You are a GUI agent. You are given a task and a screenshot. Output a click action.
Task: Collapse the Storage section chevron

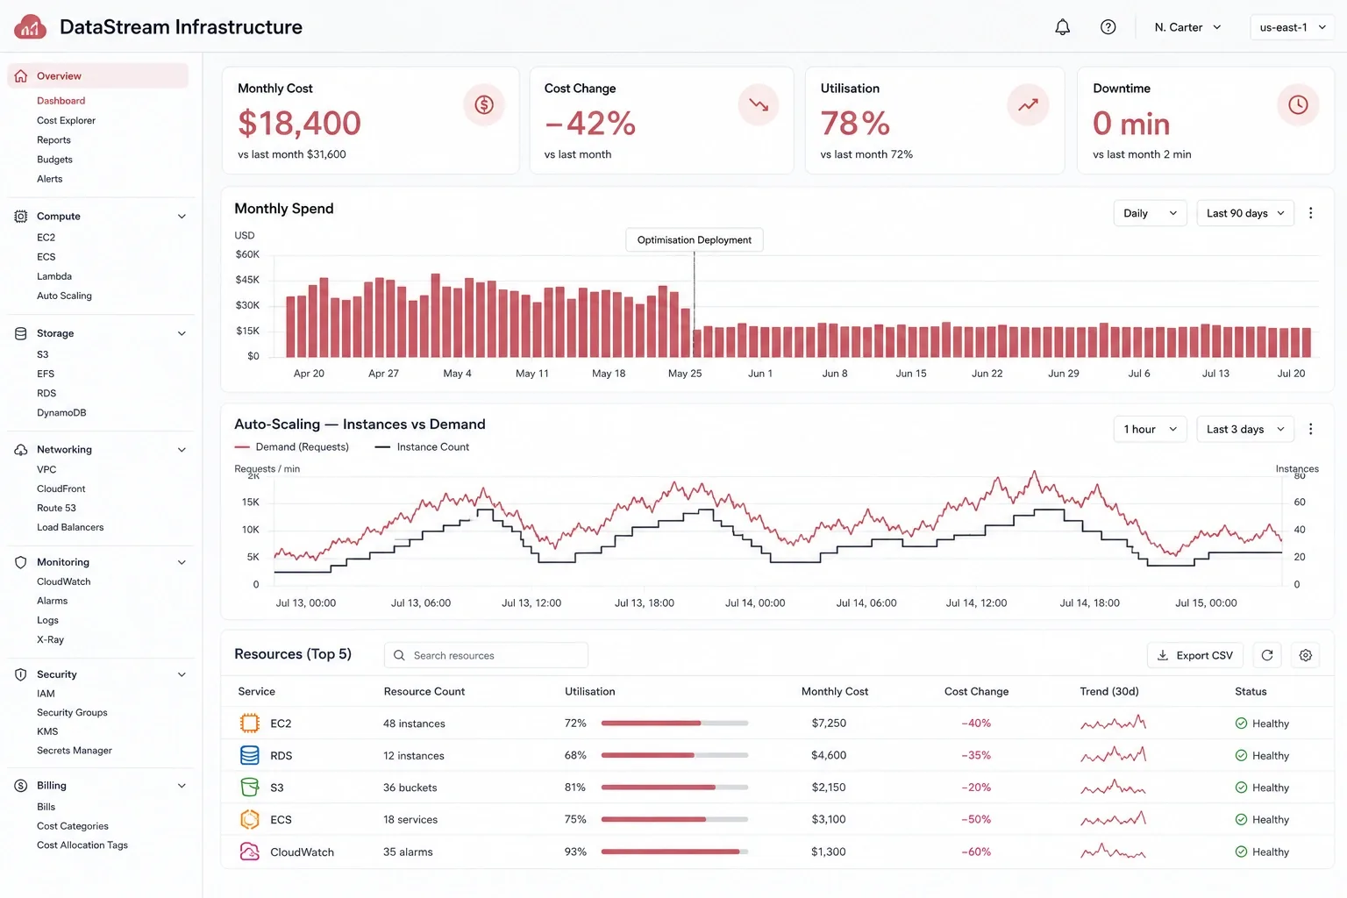(182, 333)
